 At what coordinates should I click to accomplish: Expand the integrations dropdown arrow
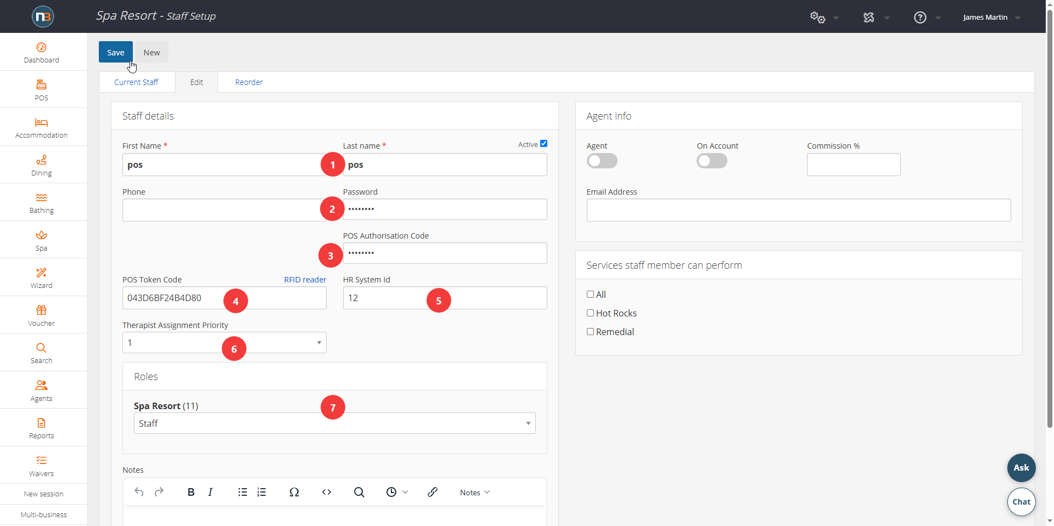[x=887, y=18]
